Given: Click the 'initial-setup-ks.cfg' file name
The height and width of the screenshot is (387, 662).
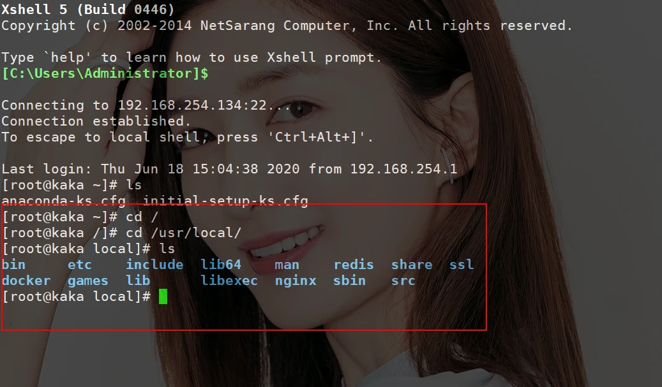Looking at the screenshot, I should pos(225,201).
